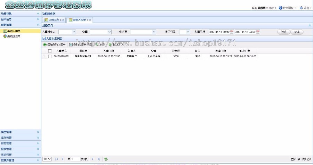Expand the 报表管理 sidebar section

click(38, 149)
